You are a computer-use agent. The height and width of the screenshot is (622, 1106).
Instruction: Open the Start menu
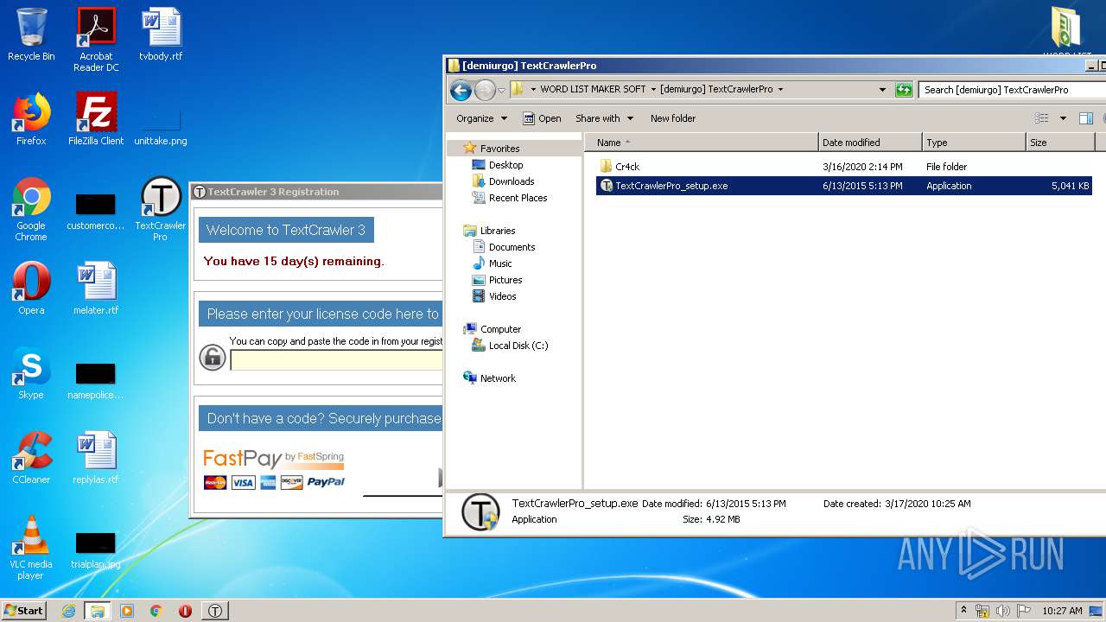[x=24, y=611]
